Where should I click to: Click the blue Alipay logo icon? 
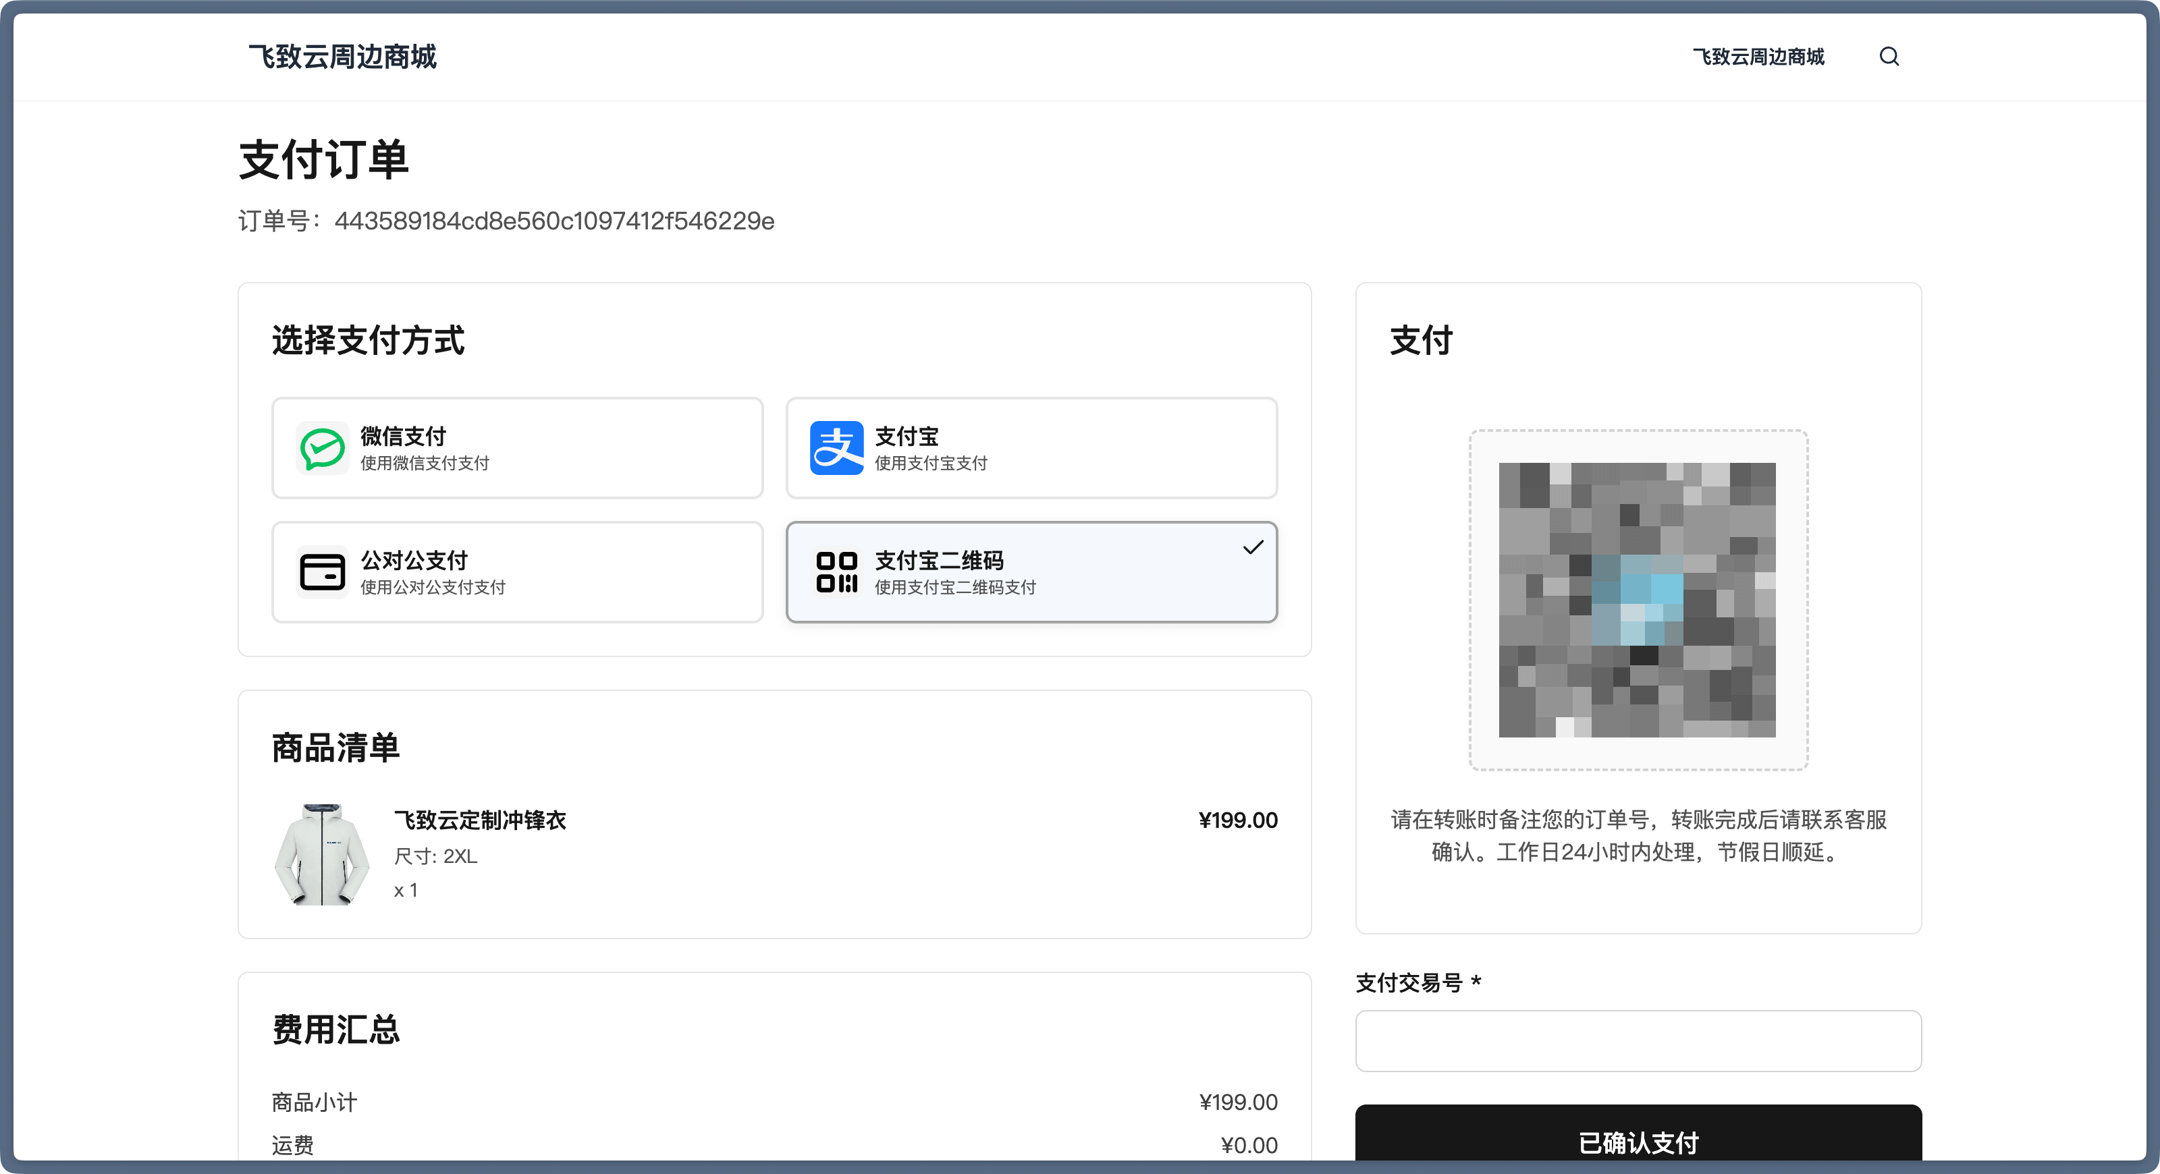836,448
